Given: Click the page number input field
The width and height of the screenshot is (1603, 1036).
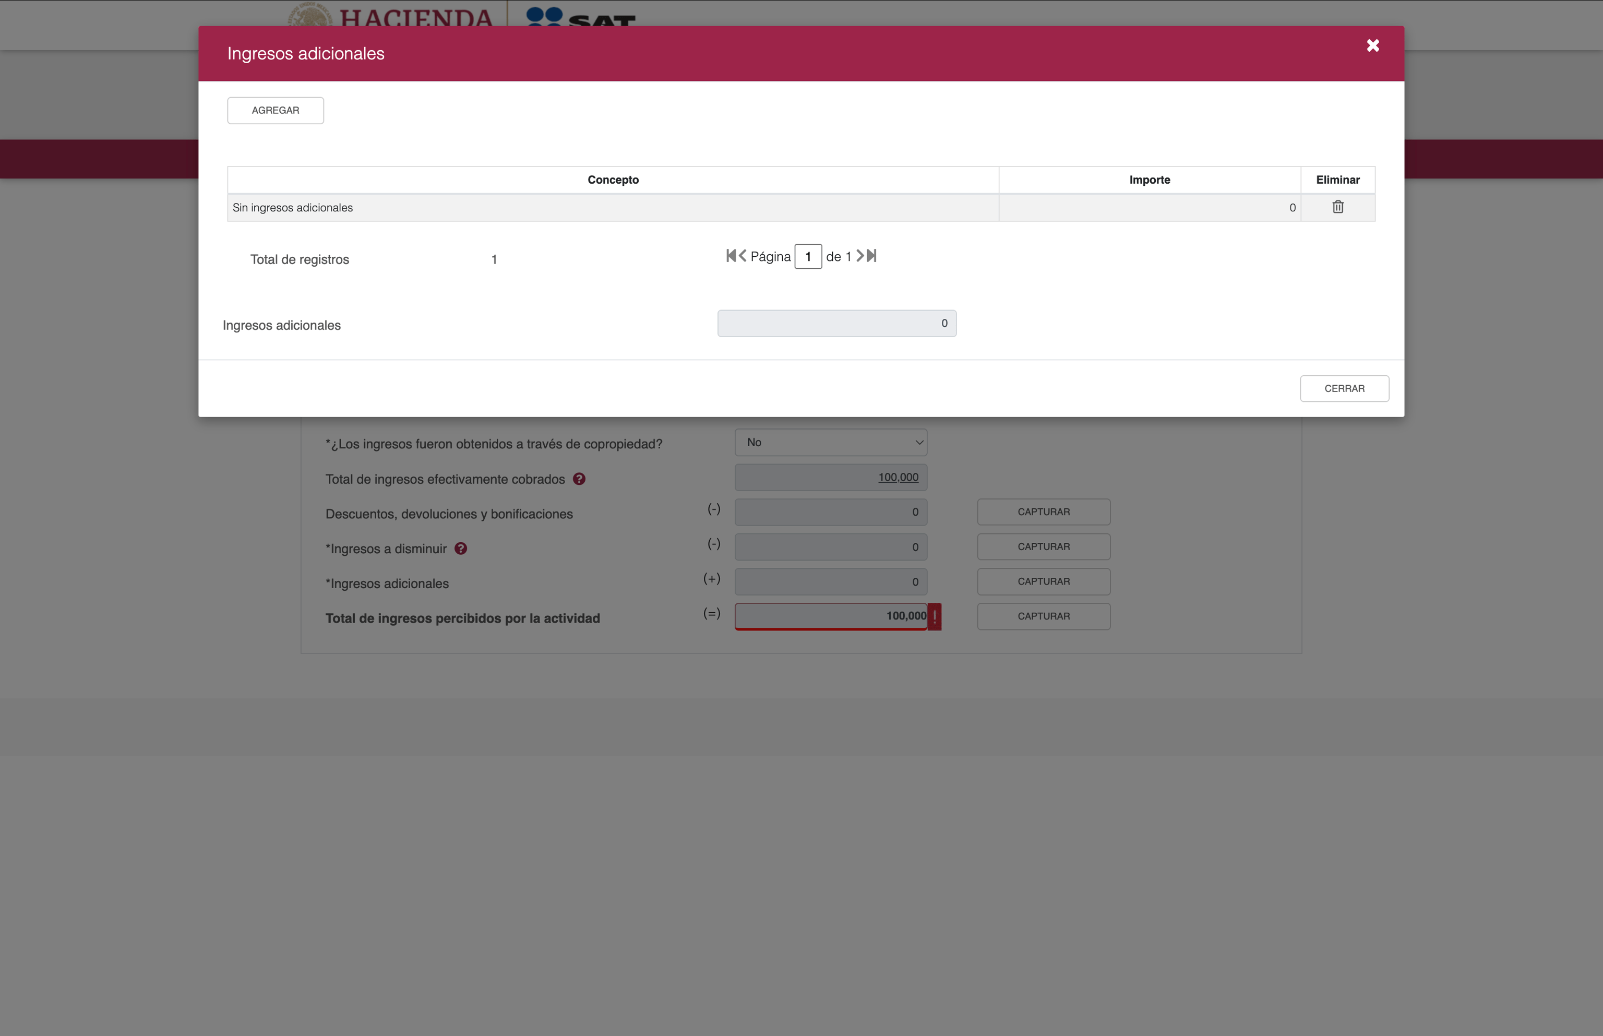Looking at the screenshot, I should point(808,256).
